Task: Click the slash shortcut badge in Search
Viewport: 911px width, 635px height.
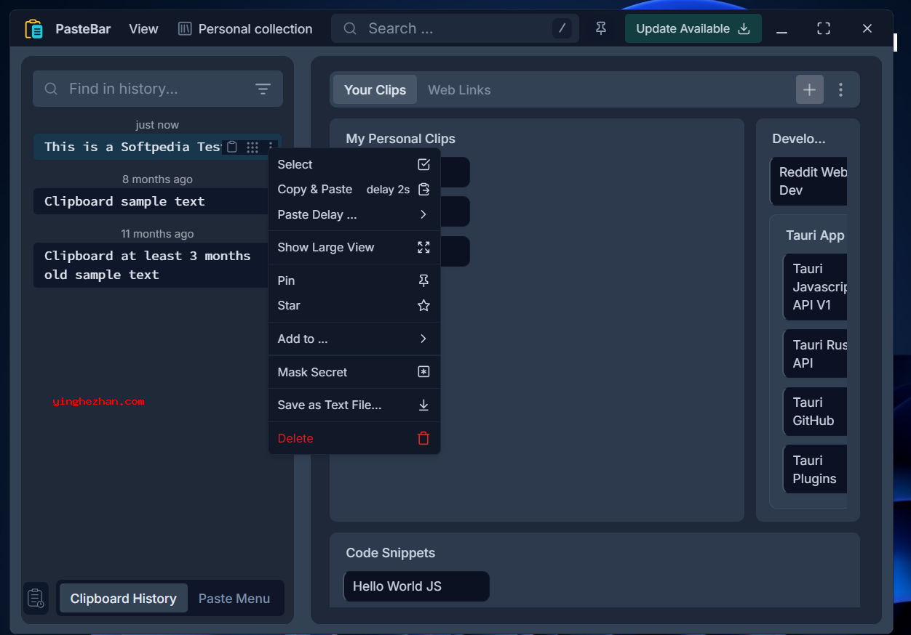Action: click(562, 28)
